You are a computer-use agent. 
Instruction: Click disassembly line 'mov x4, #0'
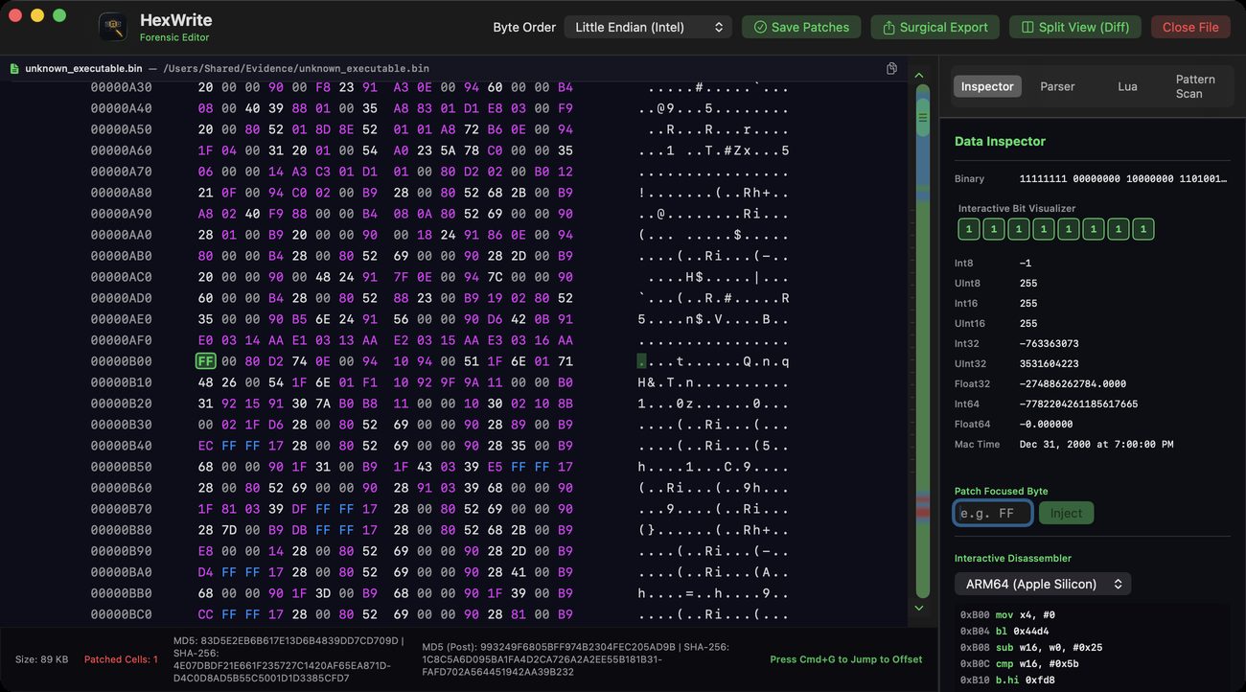pyautogui.click(x=1007, y=614)
